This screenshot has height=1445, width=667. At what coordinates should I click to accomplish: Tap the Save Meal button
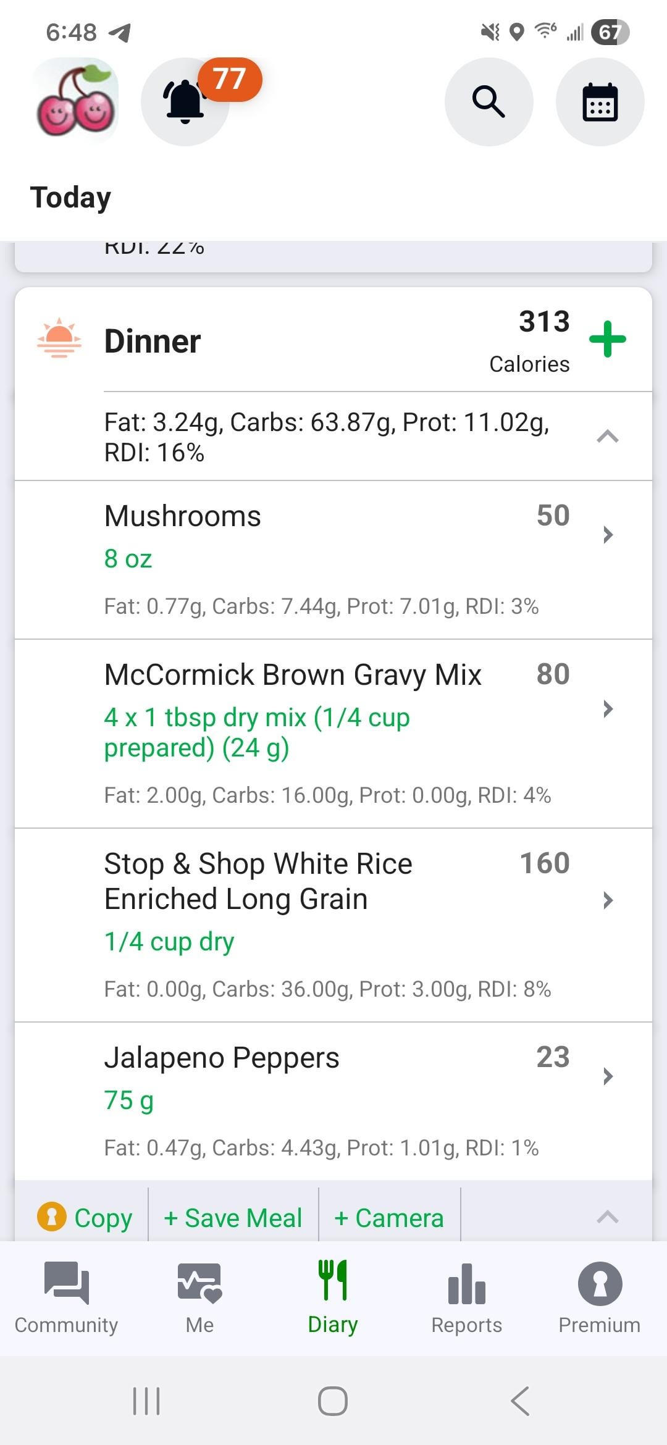click(233, 1218)
